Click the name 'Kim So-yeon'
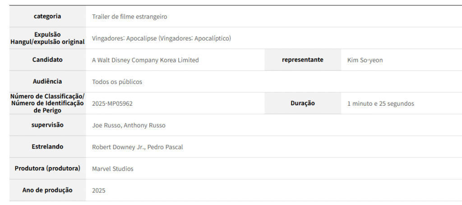Viewport: 462px width, 205px height. pos(365,60)
